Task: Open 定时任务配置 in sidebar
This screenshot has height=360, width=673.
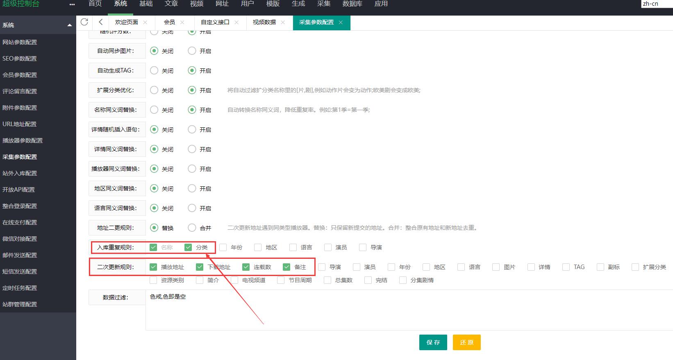Action: tap(20, 288)
